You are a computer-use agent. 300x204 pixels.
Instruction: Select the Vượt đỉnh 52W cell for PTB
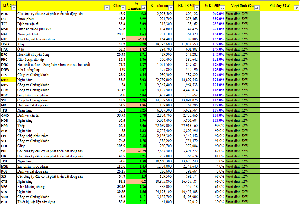coord(243,202)
